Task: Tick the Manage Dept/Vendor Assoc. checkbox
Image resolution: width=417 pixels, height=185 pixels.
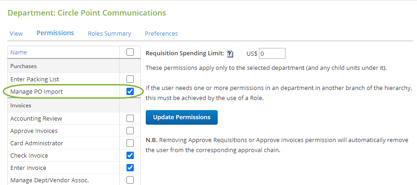Action: pos(130,180)
